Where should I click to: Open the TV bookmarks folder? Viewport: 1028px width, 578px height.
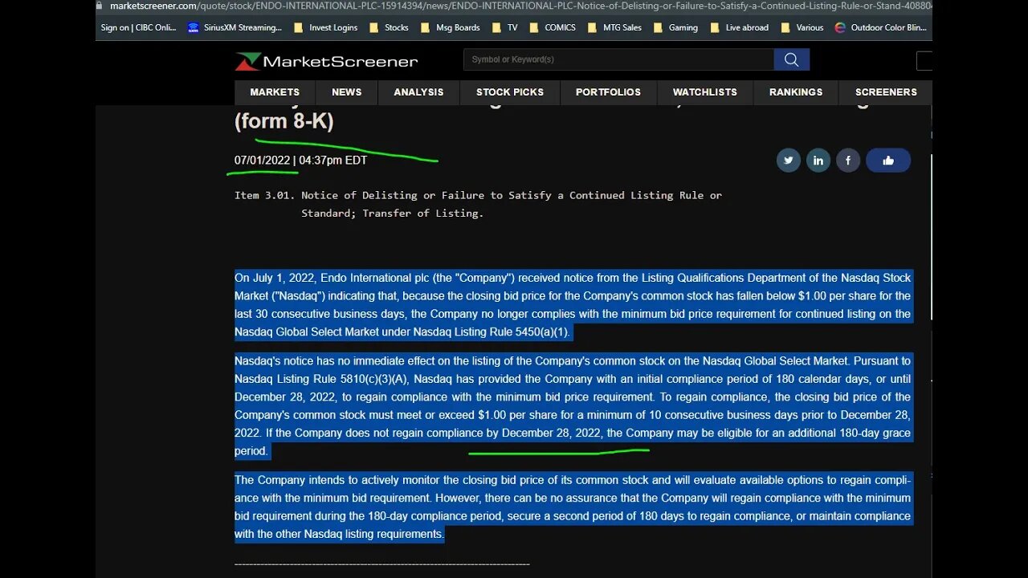[504, 27]
